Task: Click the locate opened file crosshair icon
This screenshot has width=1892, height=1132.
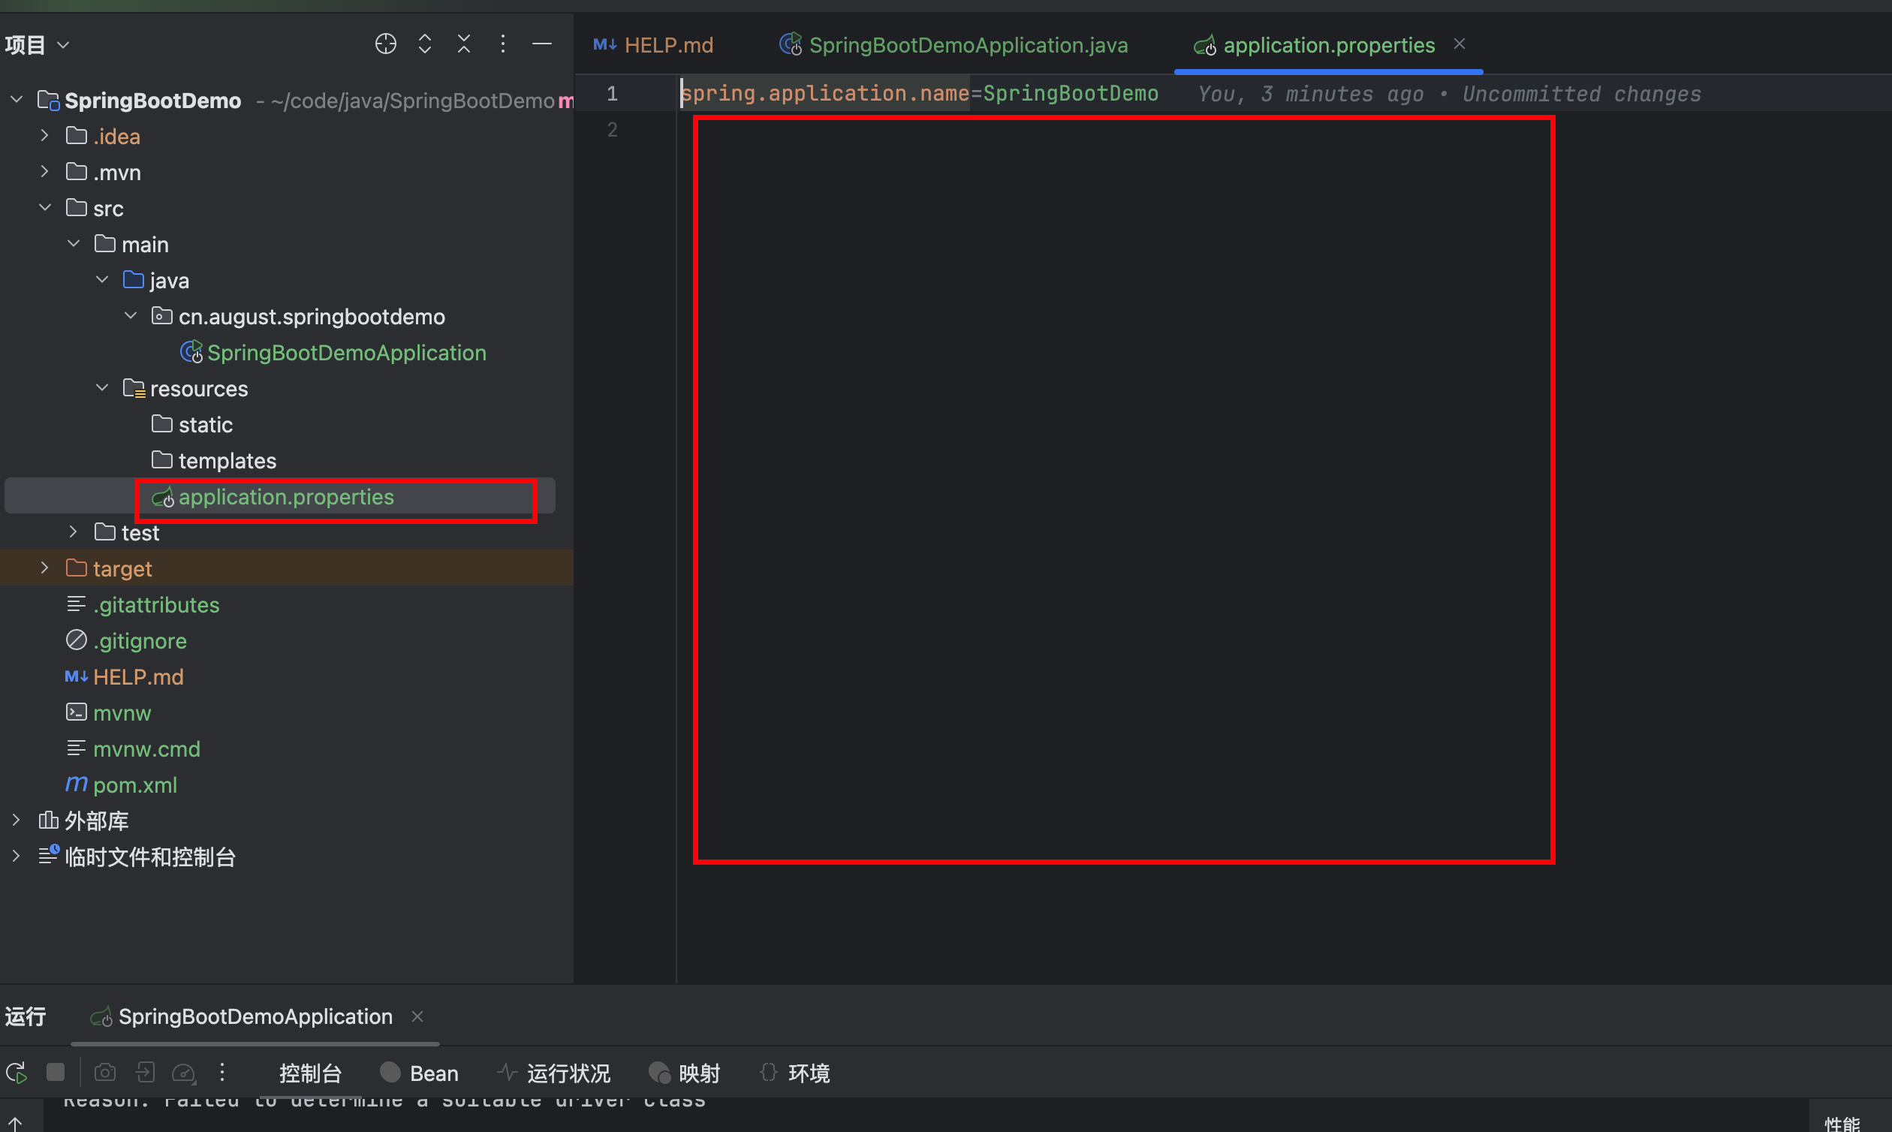Action: [385, 44]
